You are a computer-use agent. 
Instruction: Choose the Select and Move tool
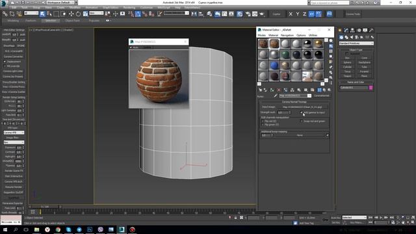tap(71, 14)
